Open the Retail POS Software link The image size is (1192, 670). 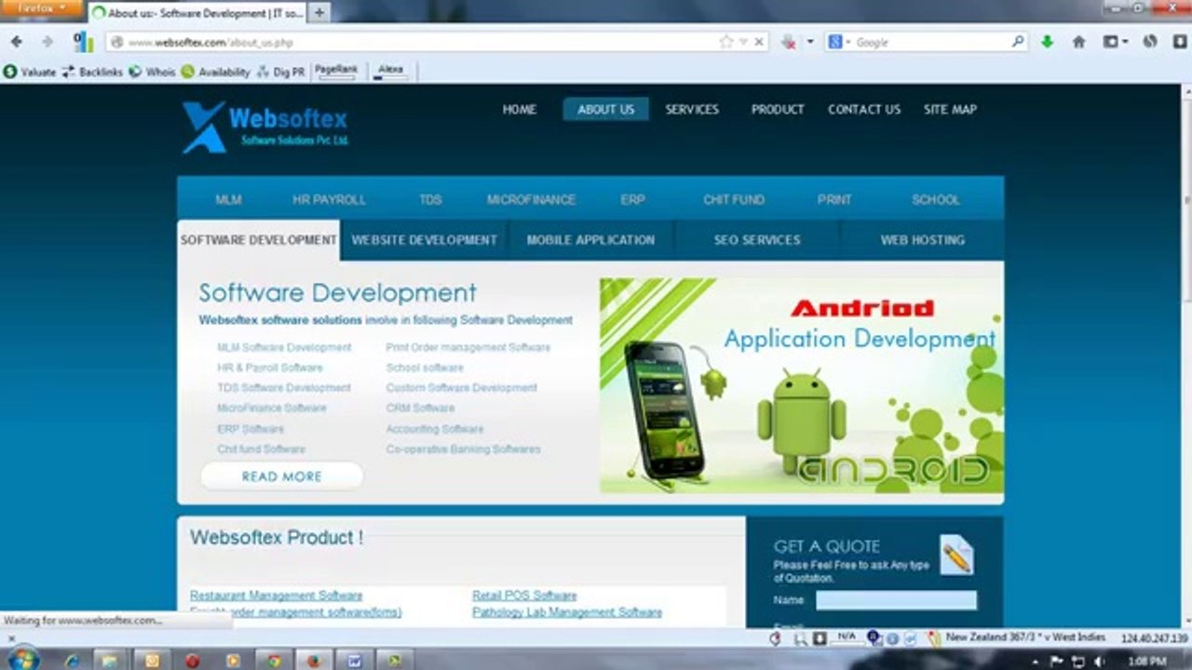pyautogui.click(x=524, y=596)
